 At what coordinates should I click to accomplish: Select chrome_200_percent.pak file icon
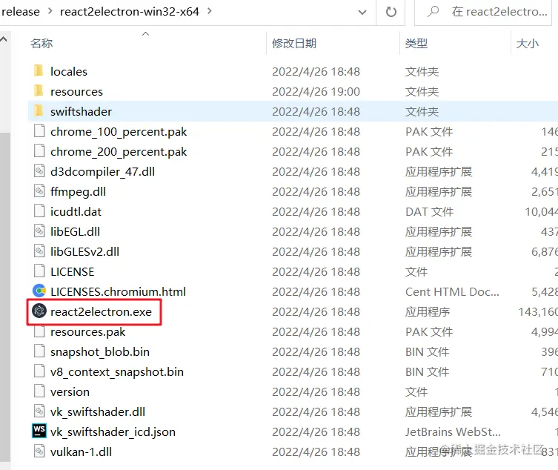tap(39, 151)
